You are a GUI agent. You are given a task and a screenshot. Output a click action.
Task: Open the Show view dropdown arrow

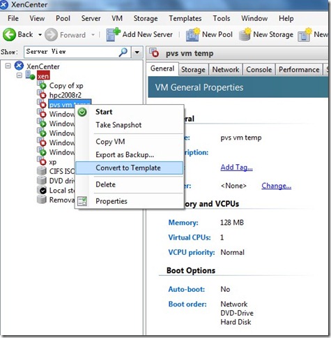tap(137, 52)
